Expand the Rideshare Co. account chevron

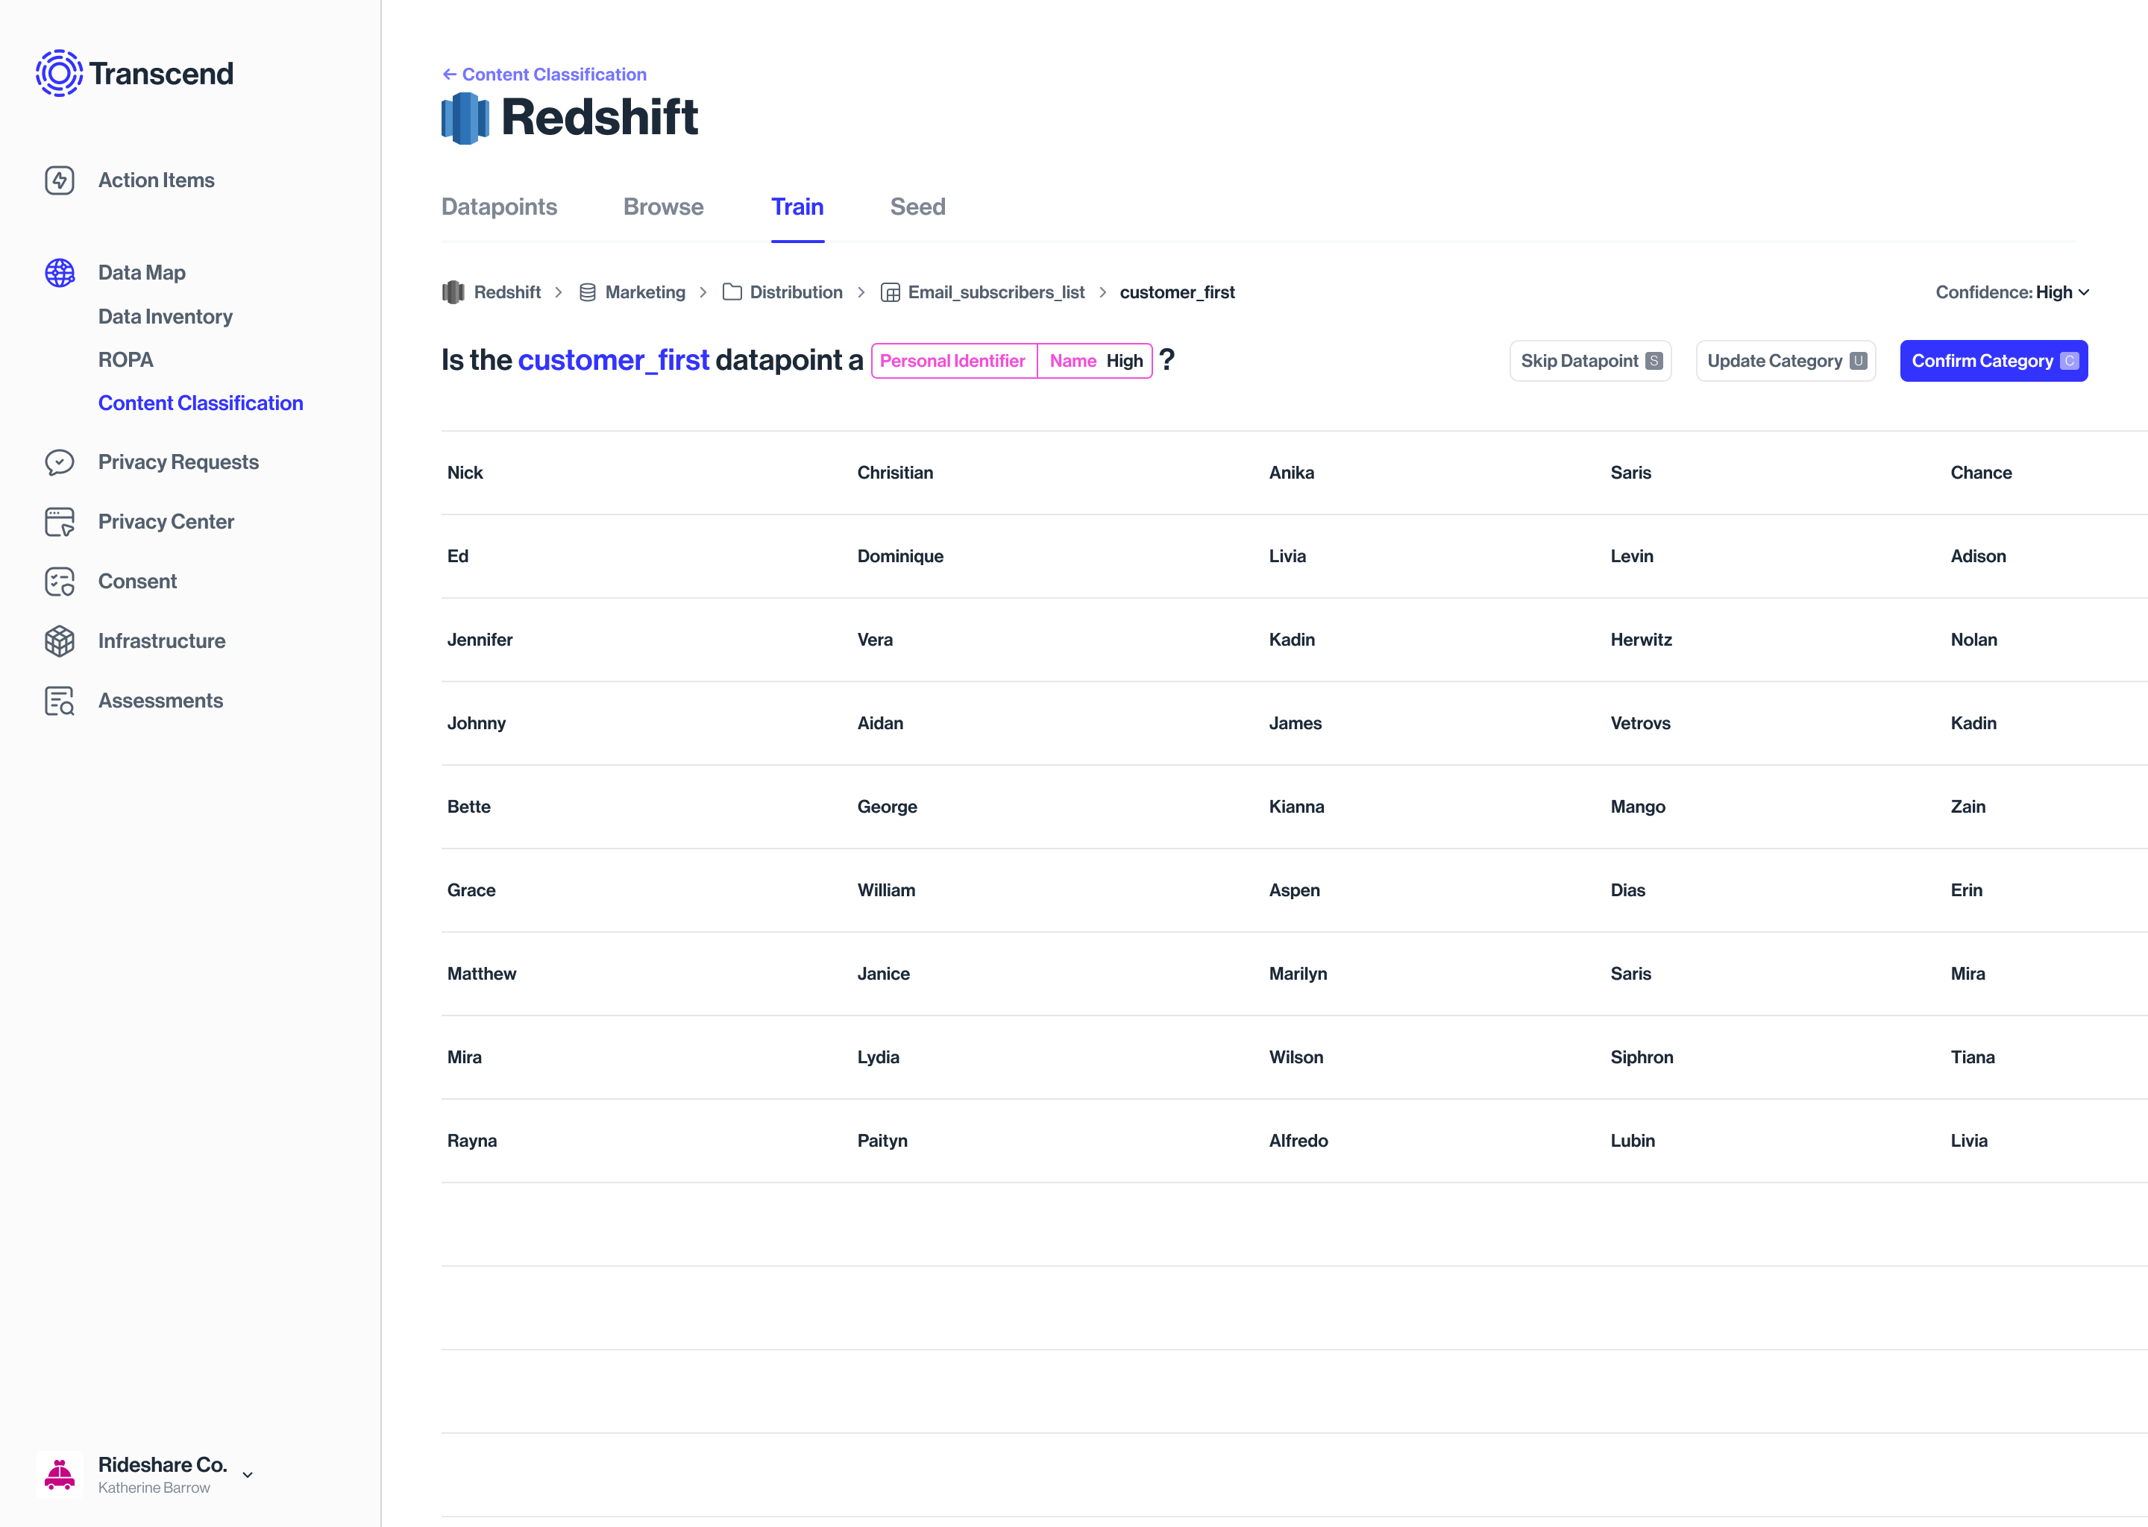pos(248,1474)
